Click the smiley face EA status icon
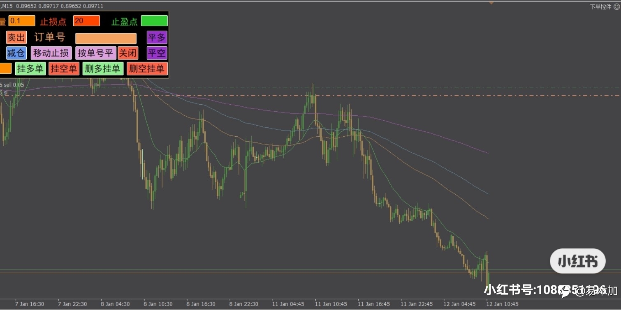Viewport: 621px width, 310px height. (617, 7)
